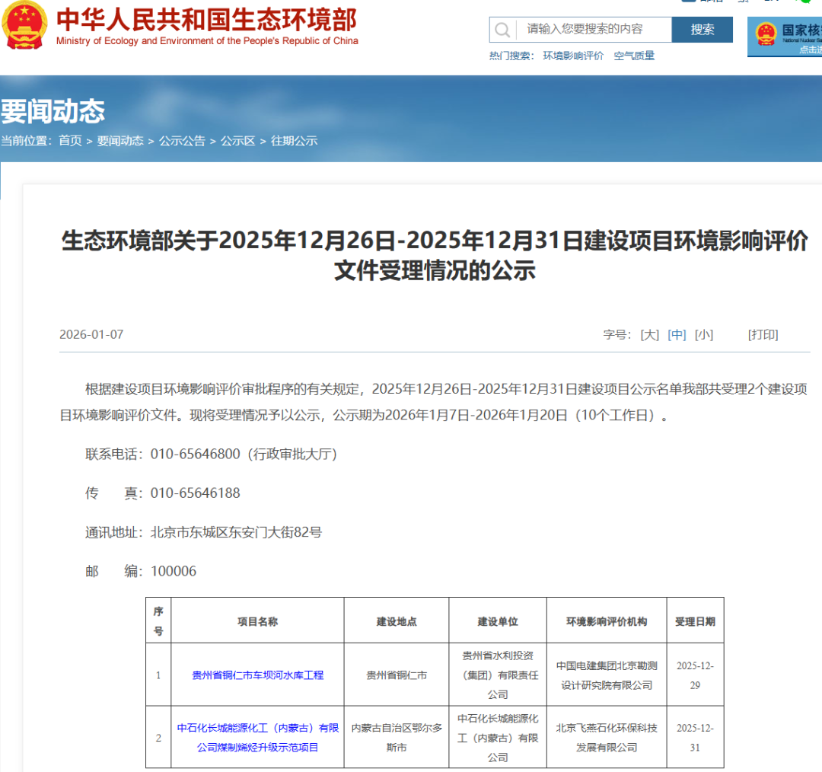This screenshot has width=822, height=772.
Task: Open the 贵州省铜仁市车坝河水库工程 project link
Action: click(x=256, y=675)
